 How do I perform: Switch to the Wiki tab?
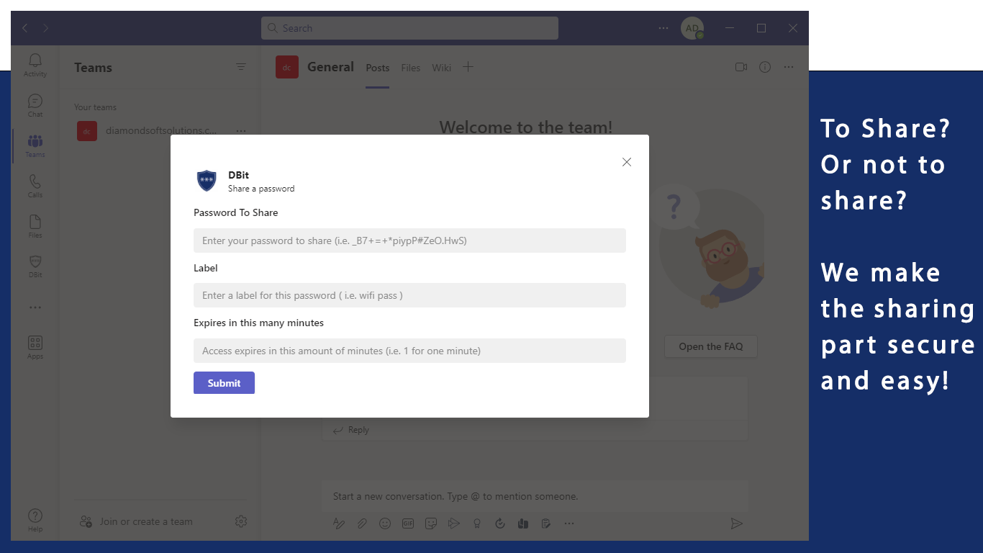tap(442, 68)
